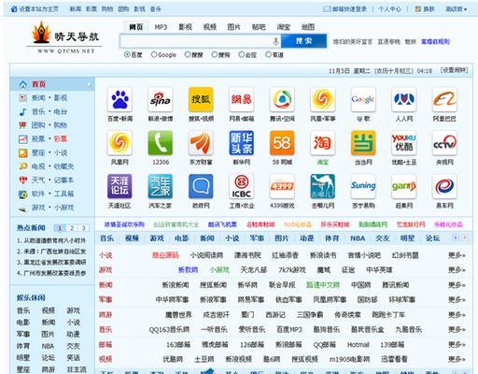Viewport: 478px width, 374px height.
Task: Click the home icon in the top bar
Action: pos(14,9)
